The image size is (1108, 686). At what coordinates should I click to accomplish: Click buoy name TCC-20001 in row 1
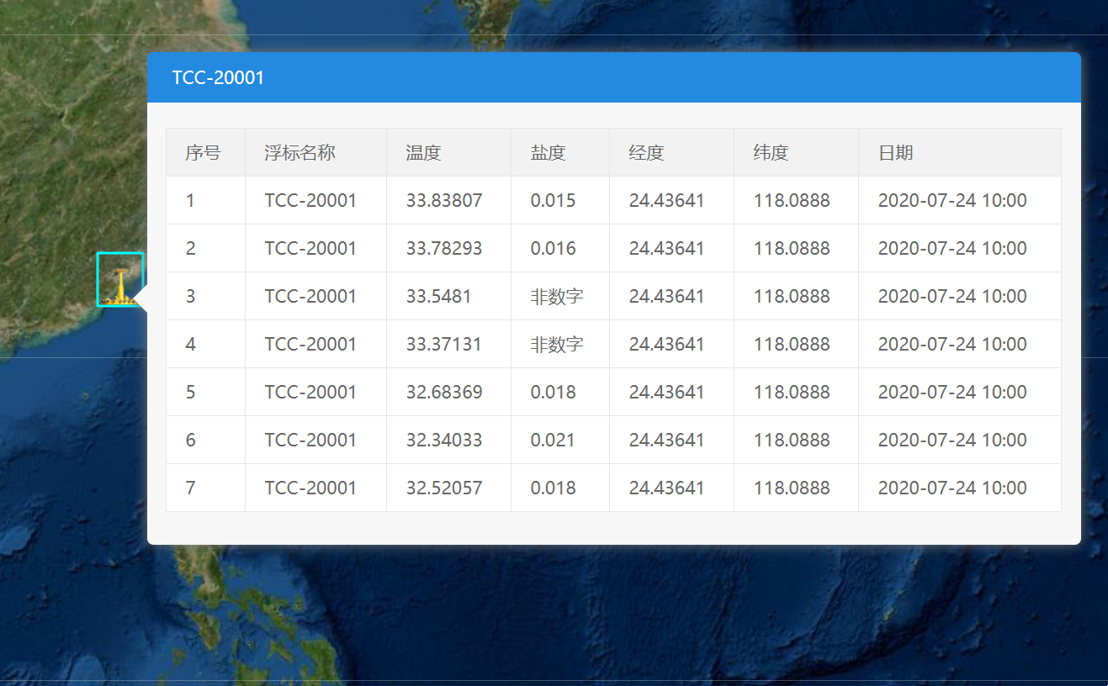click(310, 201)
